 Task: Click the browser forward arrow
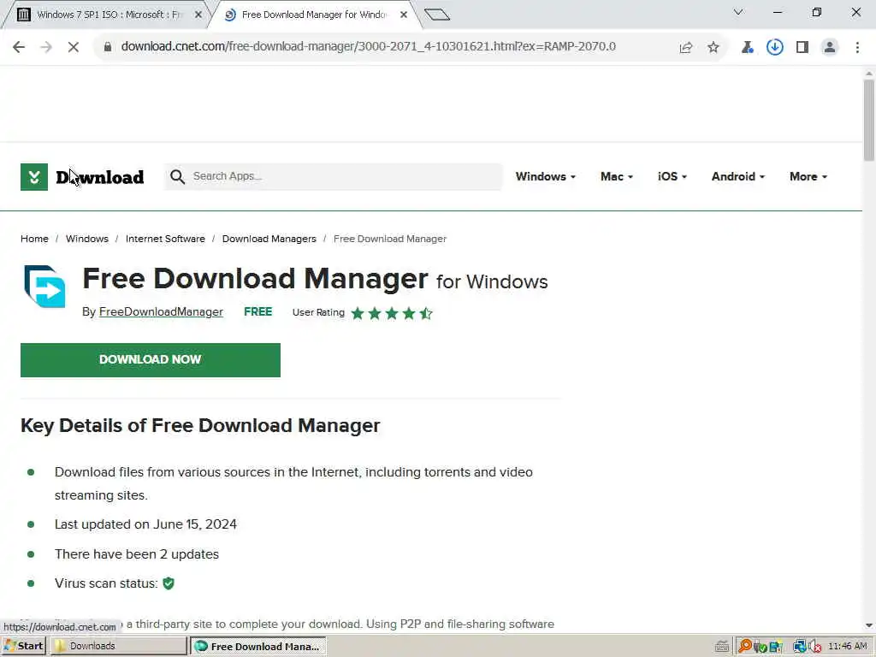click(x=46, y=47)
